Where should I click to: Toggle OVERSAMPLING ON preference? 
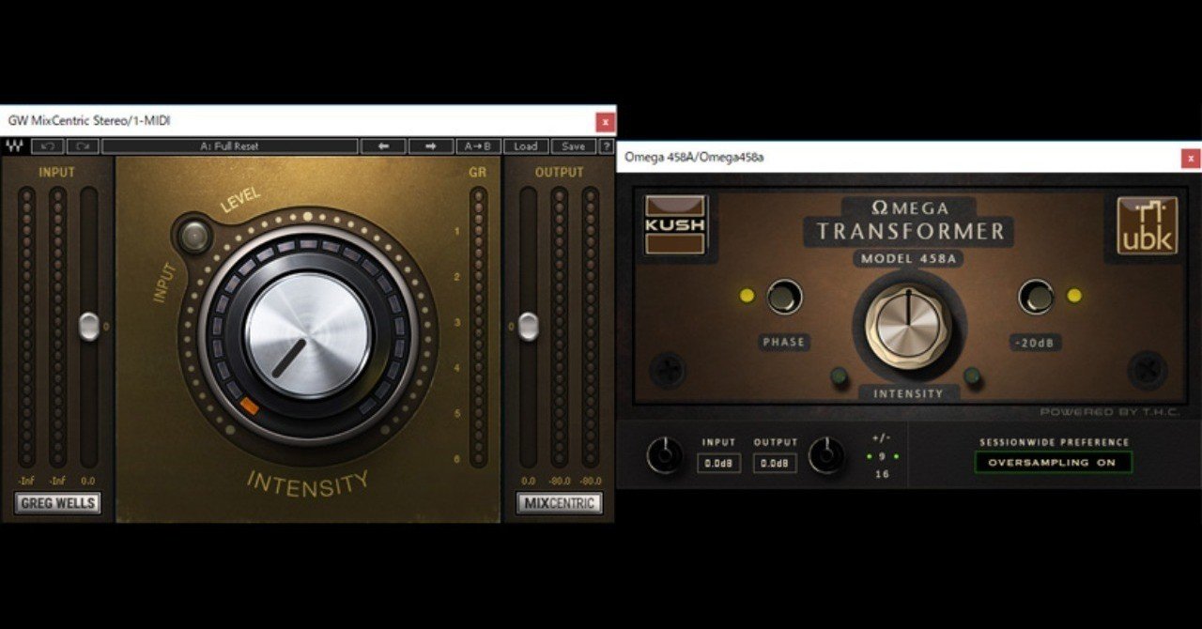1056,461
